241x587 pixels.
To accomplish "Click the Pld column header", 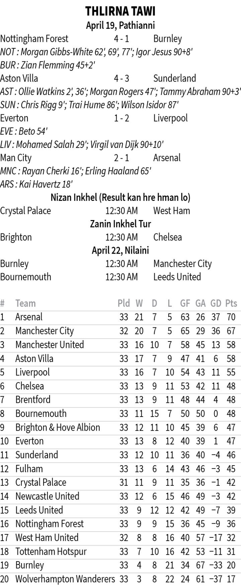I will (x=124, y=303).
